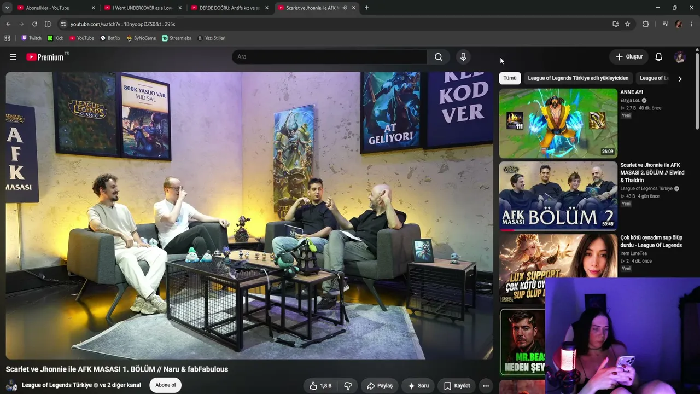Reload the current page
The height and width of the screenshot is (394, 700).
[x=34, y=24]
